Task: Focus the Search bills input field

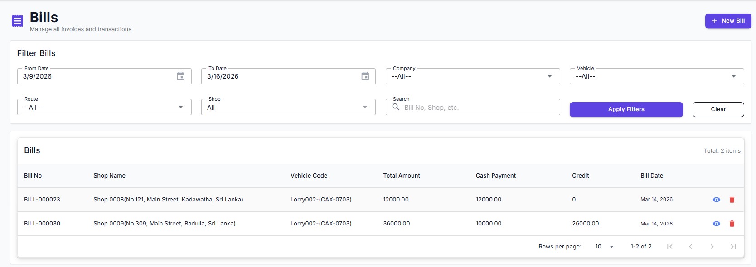Action: (x=478, y=108)
